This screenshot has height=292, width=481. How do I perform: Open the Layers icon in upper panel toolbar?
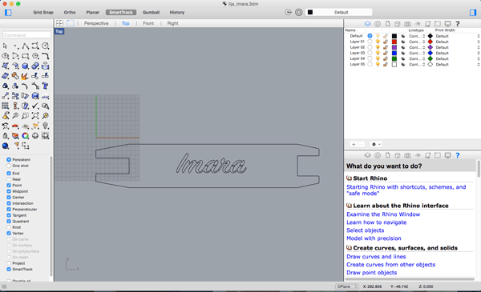click(x=367, y=23)
